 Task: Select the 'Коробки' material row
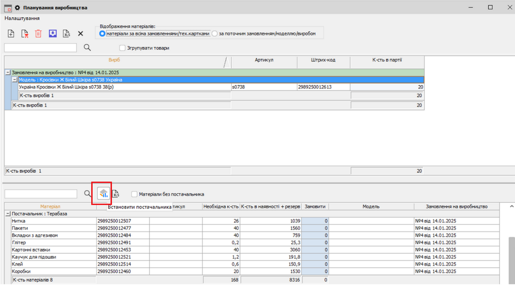pyautogui.click(x=255, y=271)
